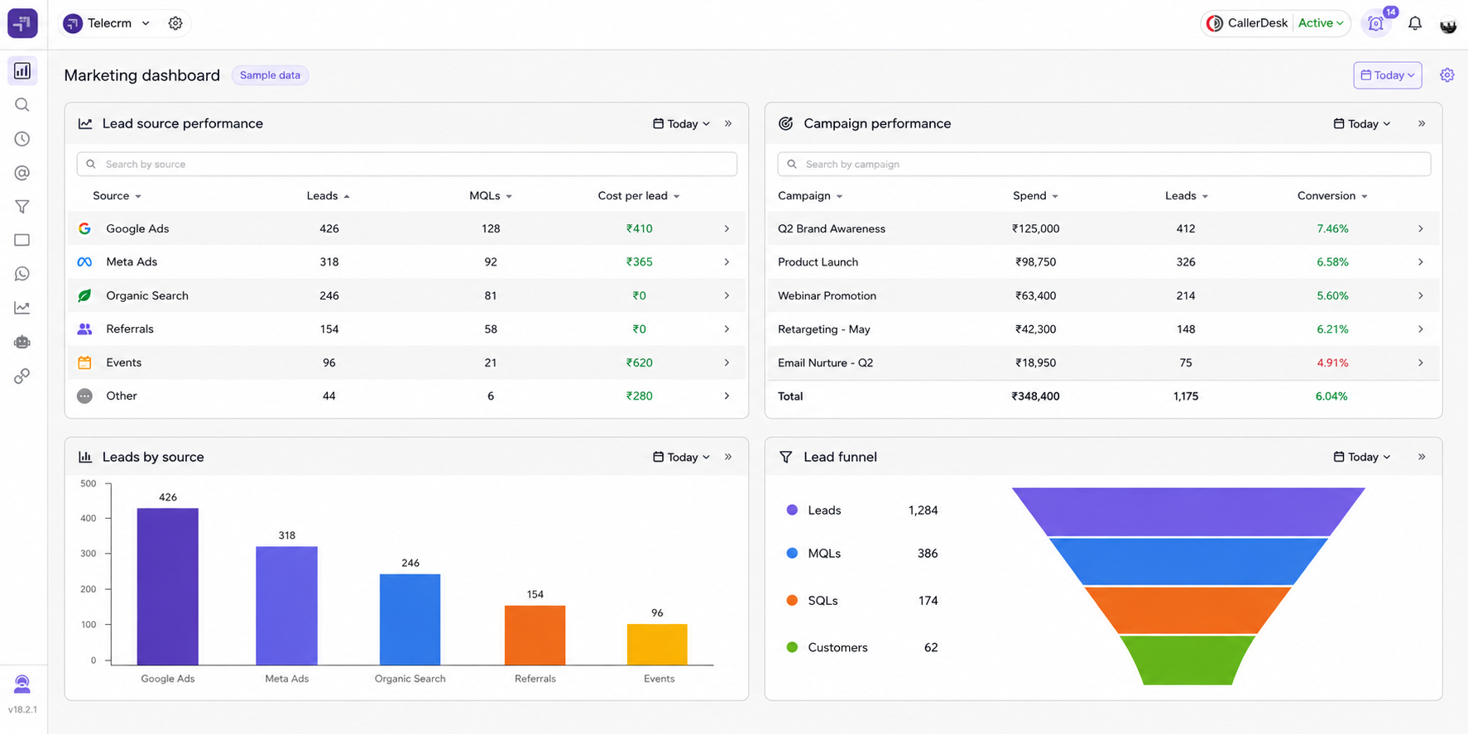Viewport: 1468px width, 734px height.
Task: Open the dashboard icon in sidebar
Action: pyautogui.click(x=22, y=71)
